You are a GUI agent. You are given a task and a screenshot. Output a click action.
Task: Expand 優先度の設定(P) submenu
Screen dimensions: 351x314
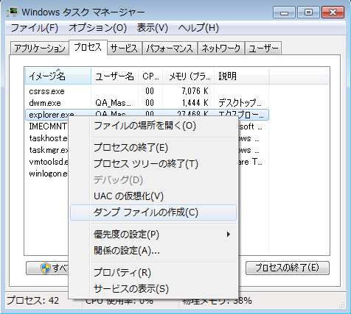tap(153, 235)
